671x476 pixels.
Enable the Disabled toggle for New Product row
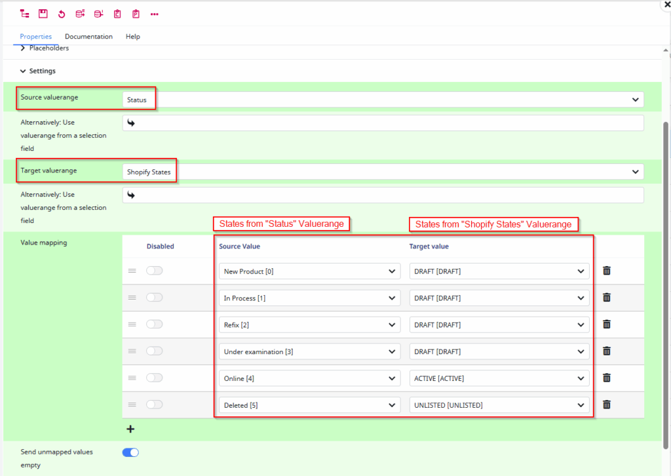(154, 270)
